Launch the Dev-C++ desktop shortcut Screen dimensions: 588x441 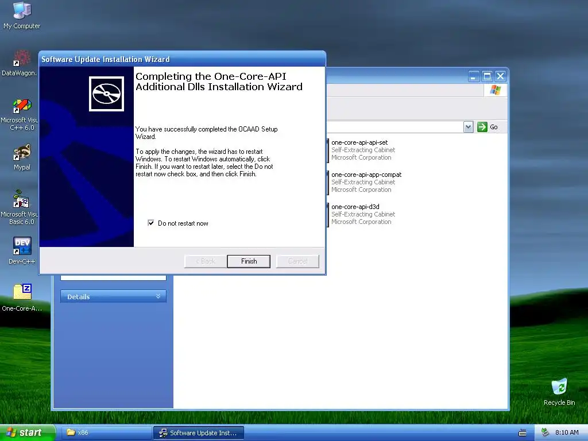[x=22, y=250]
